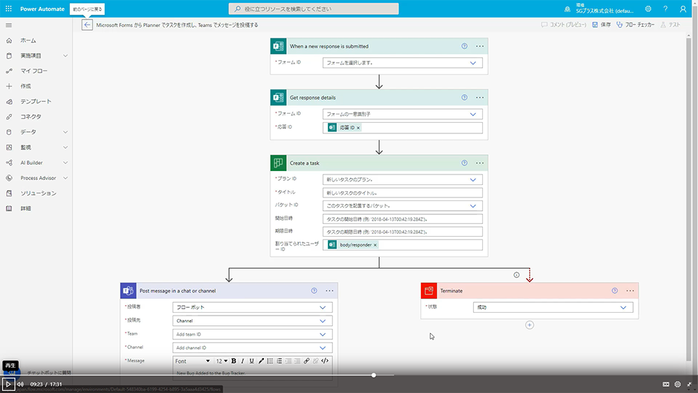Open the Font dropdown in the Message editor
698x393 pixels.
coord(193,361)
